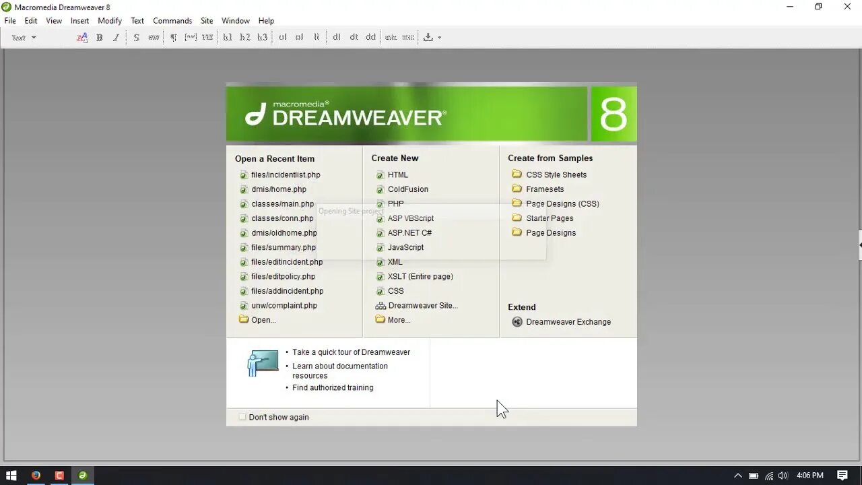This screenshot has width=862, height=485.
Task: Open the Characters icon dropdown arrow
Action: pos(440,38)
